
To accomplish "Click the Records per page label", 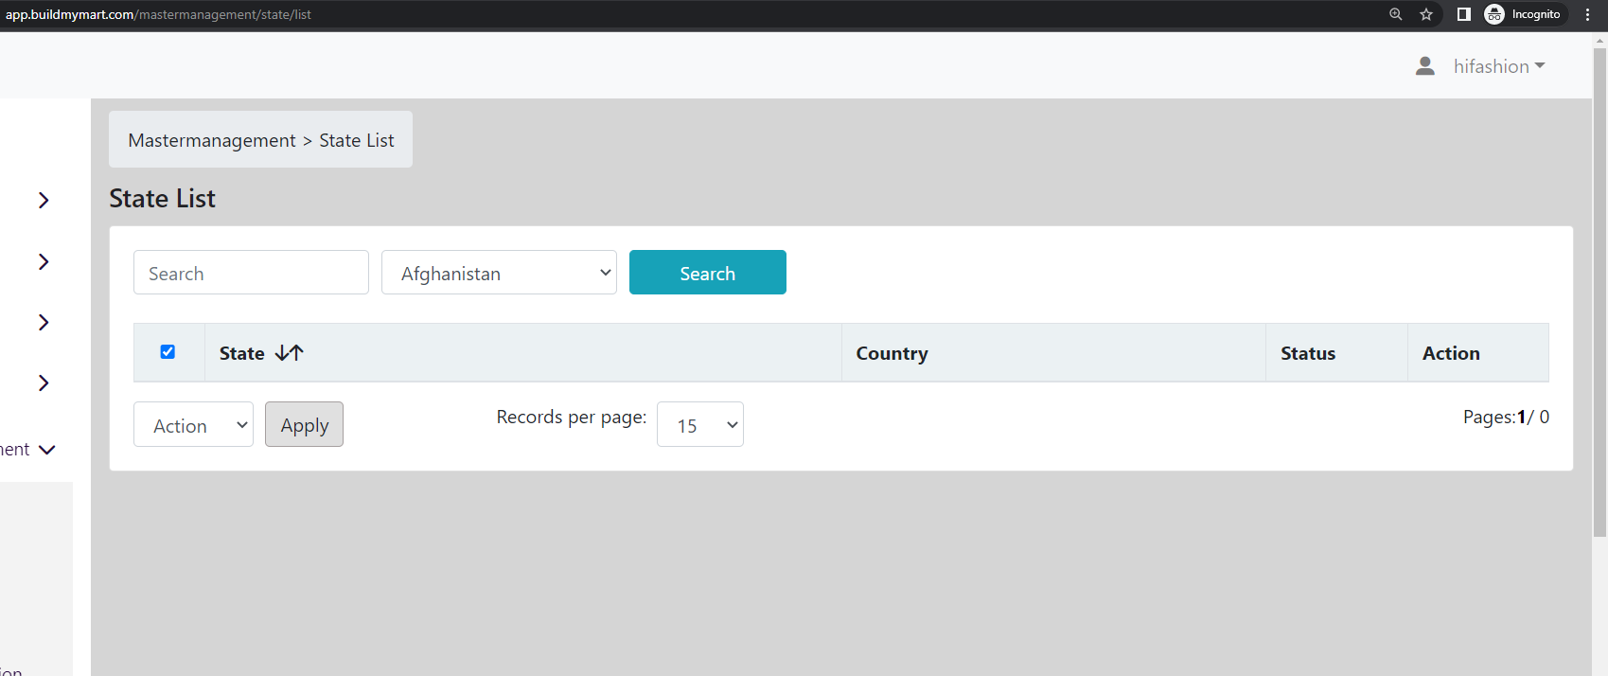I will [572, 418].
